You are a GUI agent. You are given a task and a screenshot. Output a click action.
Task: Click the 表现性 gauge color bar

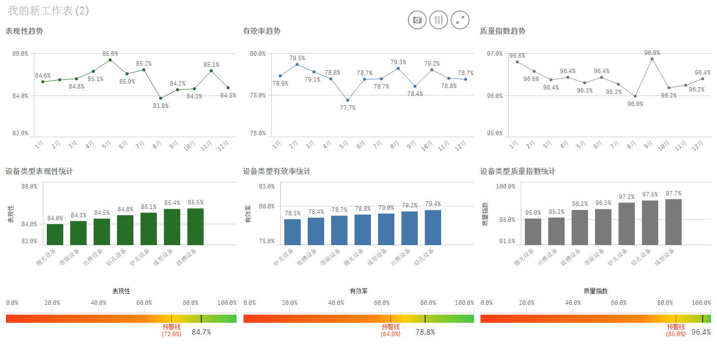[x=121, y=319]
